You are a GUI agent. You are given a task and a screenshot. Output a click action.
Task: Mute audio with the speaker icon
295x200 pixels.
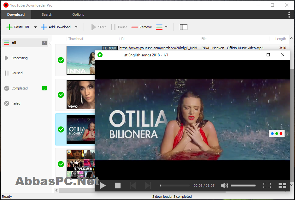click(x=224, y=186)
